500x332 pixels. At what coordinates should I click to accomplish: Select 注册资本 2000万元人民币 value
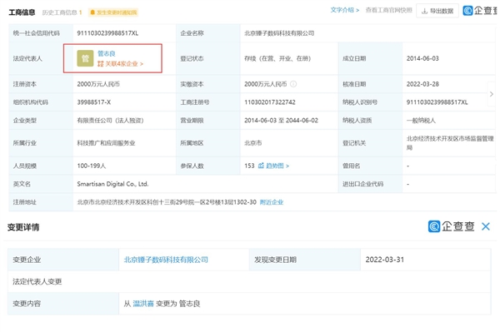pos(98,84)
